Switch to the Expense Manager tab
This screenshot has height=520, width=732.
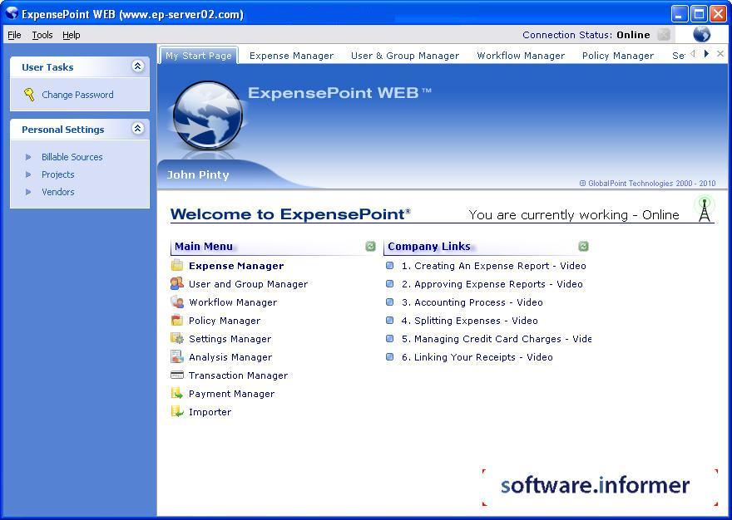[291, 56]
